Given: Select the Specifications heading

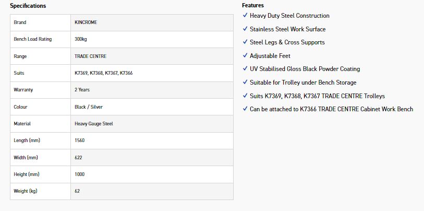Looking at the screenshot, I should [28, 6].
